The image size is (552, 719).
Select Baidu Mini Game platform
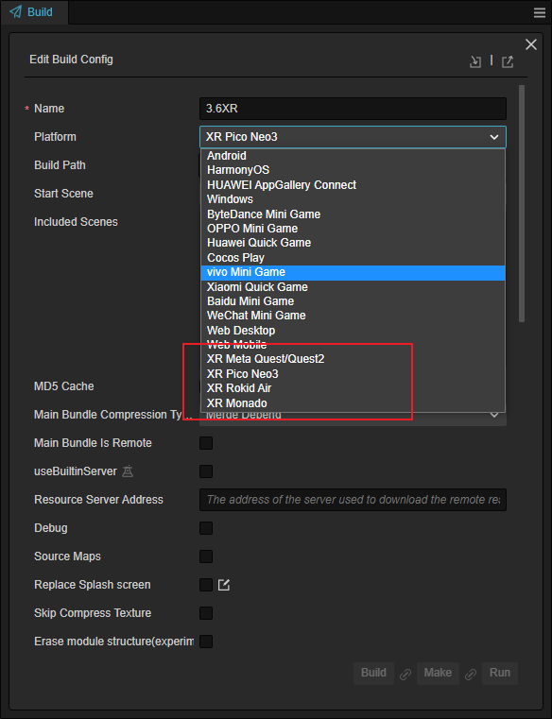[x=353, y=301]
